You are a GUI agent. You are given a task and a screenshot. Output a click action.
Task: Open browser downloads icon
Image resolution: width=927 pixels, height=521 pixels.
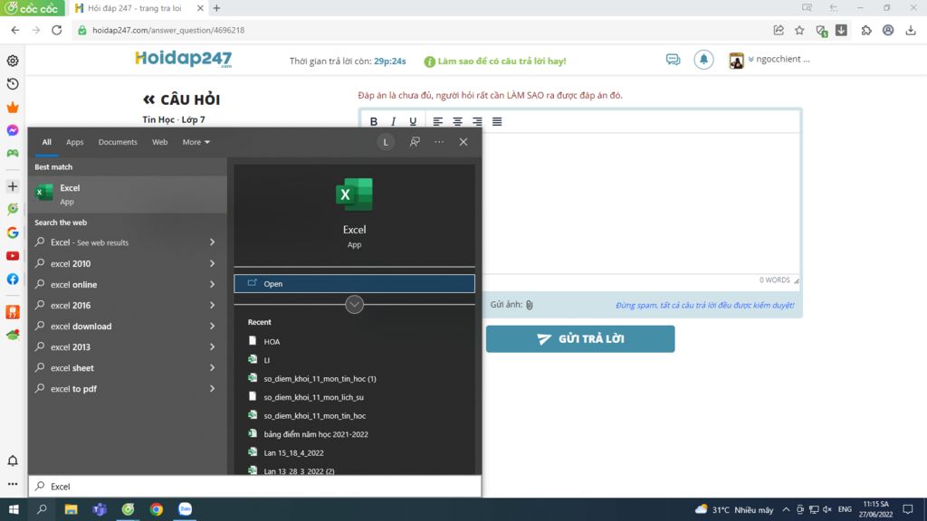click(x=911, y=30)
